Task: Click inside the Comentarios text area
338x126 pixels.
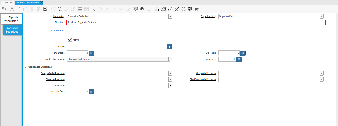Action: [196, 31]
